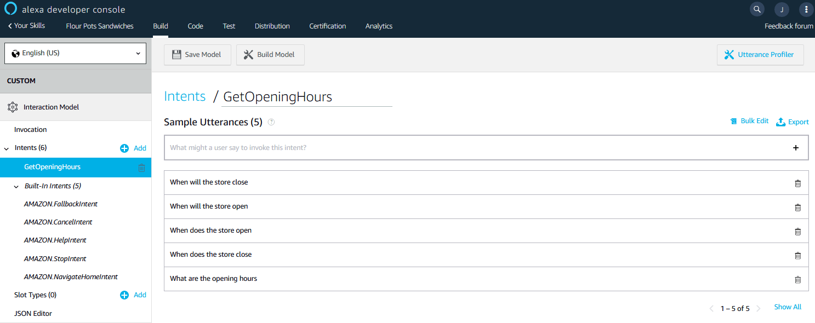Delete the 'What are the opening hours' utterance
The height and width of the screenshot is (323, 815).
click(x=797, y=279)
